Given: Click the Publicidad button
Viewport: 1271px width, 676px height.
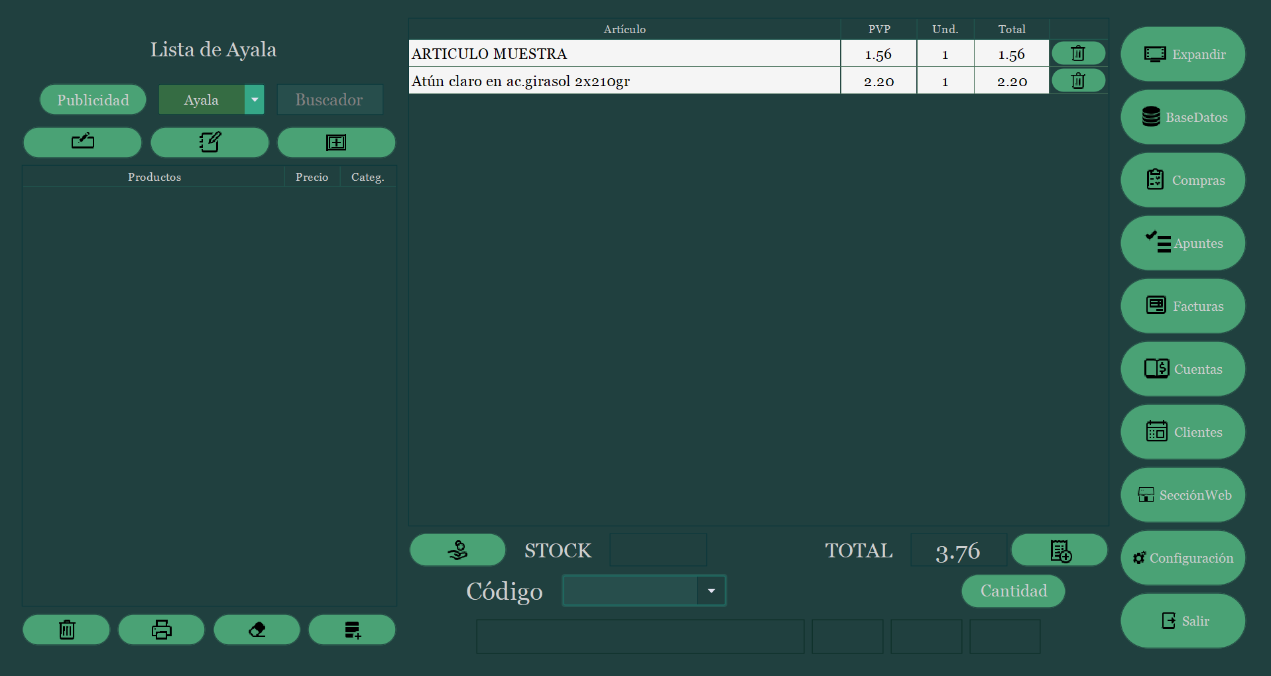Looking at the screenshot, I should click(93, 100).
